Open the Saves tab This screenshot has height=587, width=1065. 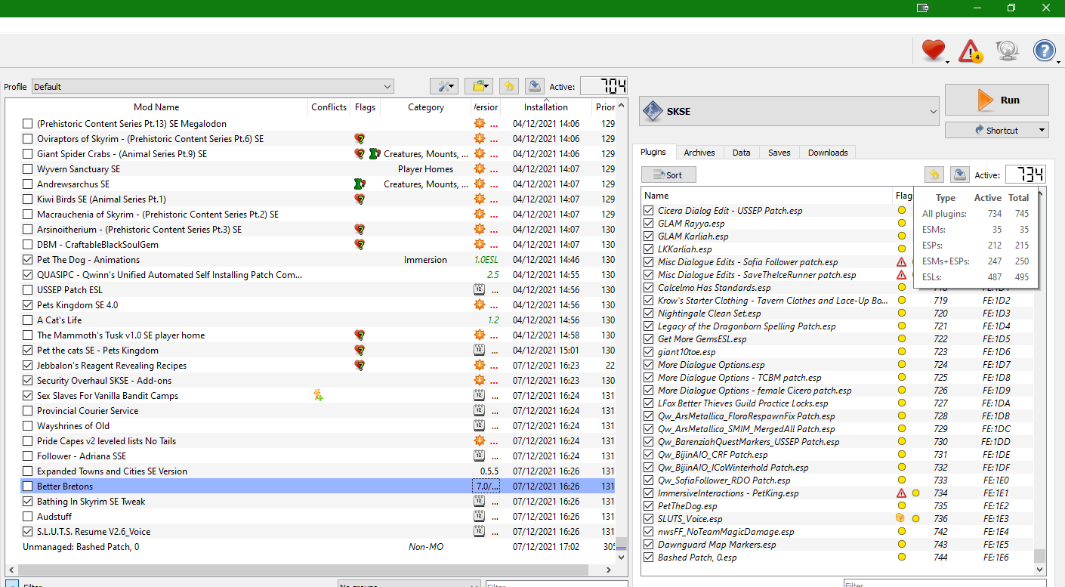click(x=779, y=153)
